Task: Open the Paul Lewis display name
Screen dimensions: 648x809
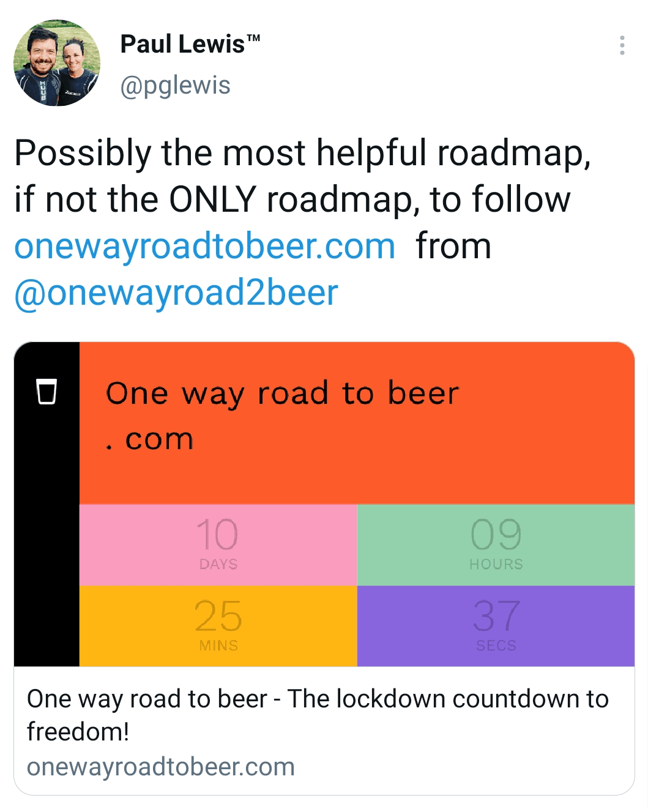Action: click(x=182, y=44)
